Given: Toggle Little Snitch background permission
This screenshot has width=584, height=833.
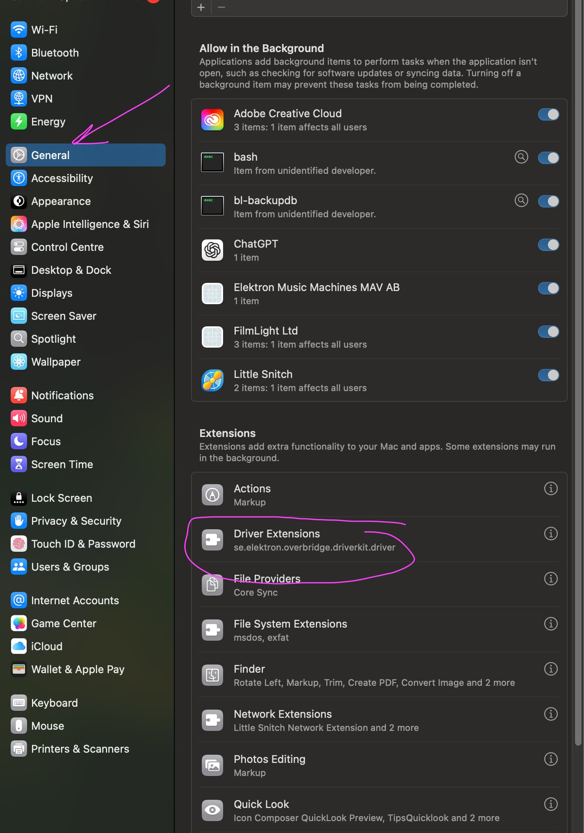Looking at the screenshot, I should (548, 375).
